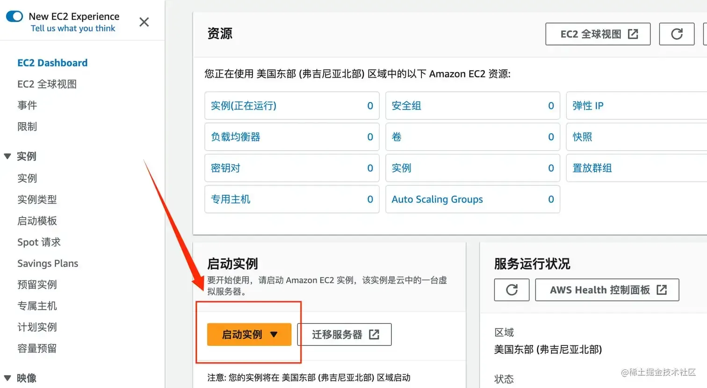Open 计划实例 in the sidebar

[x=37, y=327]
